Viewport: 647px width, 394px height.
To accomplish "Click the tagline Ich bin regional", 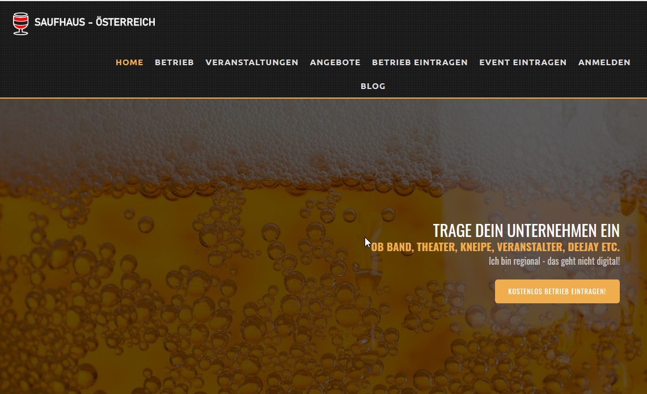I will point(555,261).
